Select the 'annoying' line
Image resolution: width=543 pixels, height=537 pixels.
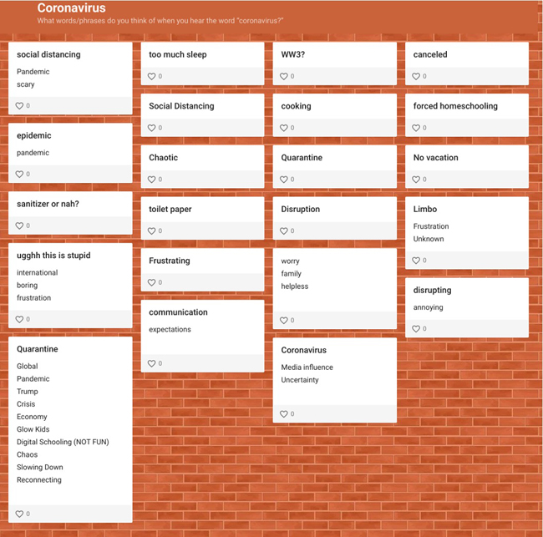click(428, 307)
